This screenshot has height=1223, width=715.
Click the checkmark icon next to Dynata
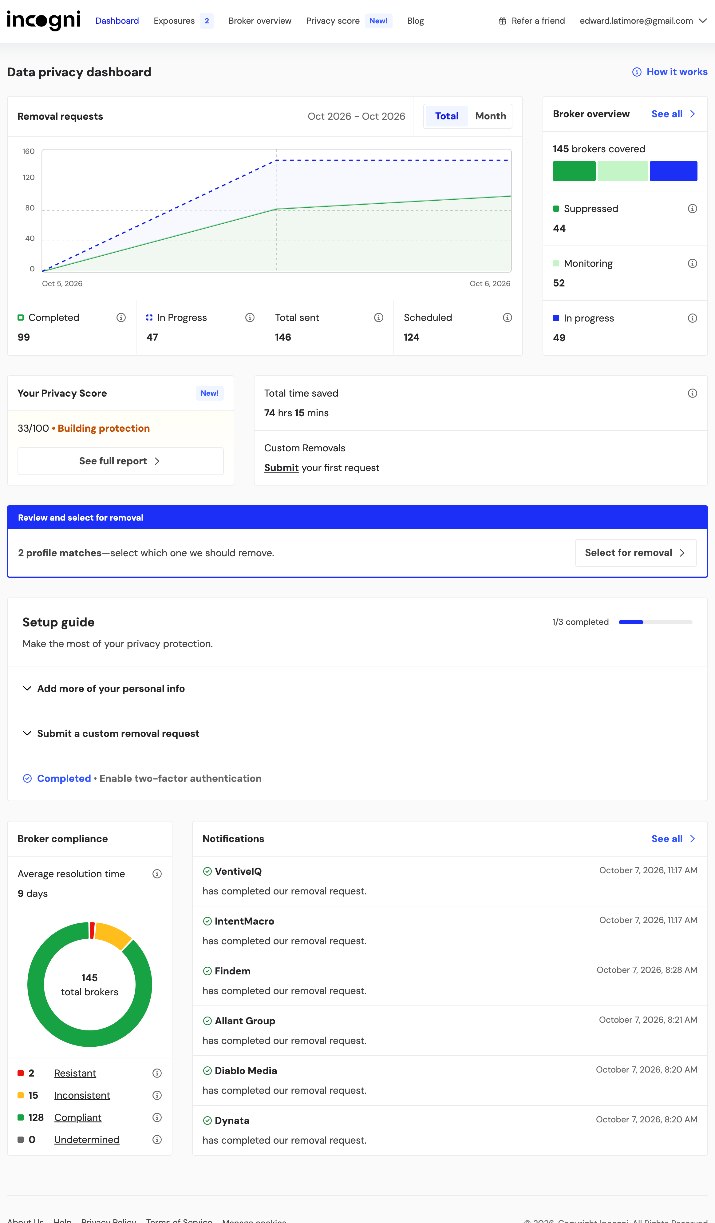pos(207,1121)
